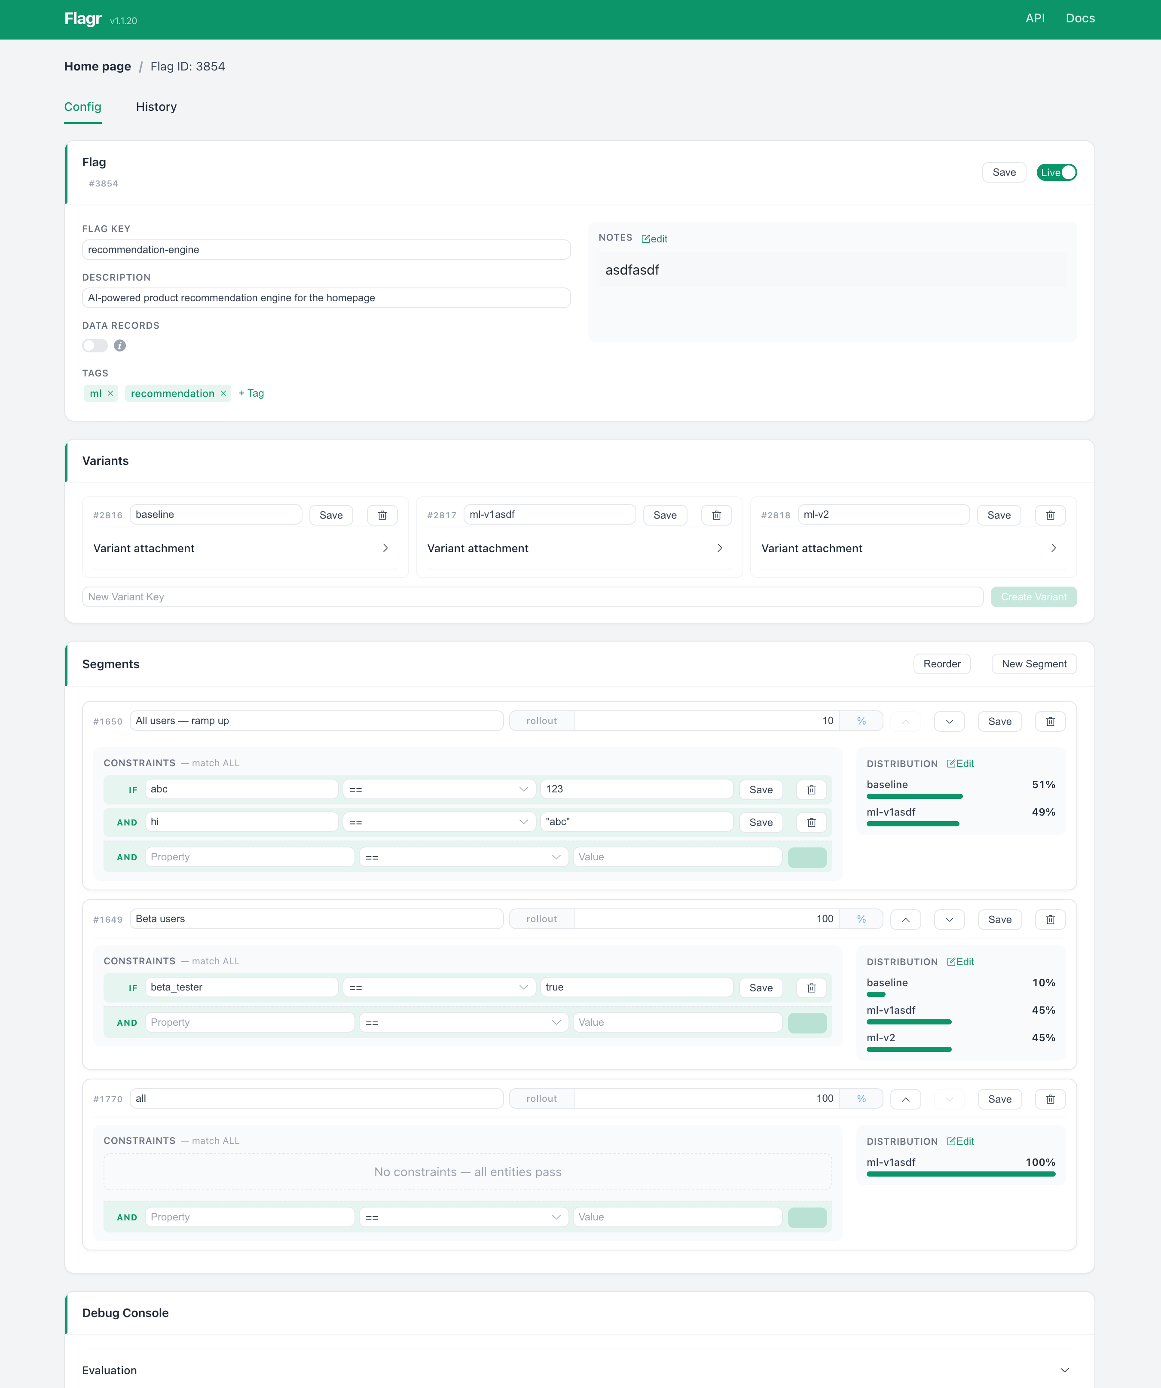The width and height of the screenshot is (1161, 1388).
Task: Enable the Data Records switch
Action: click(x=95, y=345)
